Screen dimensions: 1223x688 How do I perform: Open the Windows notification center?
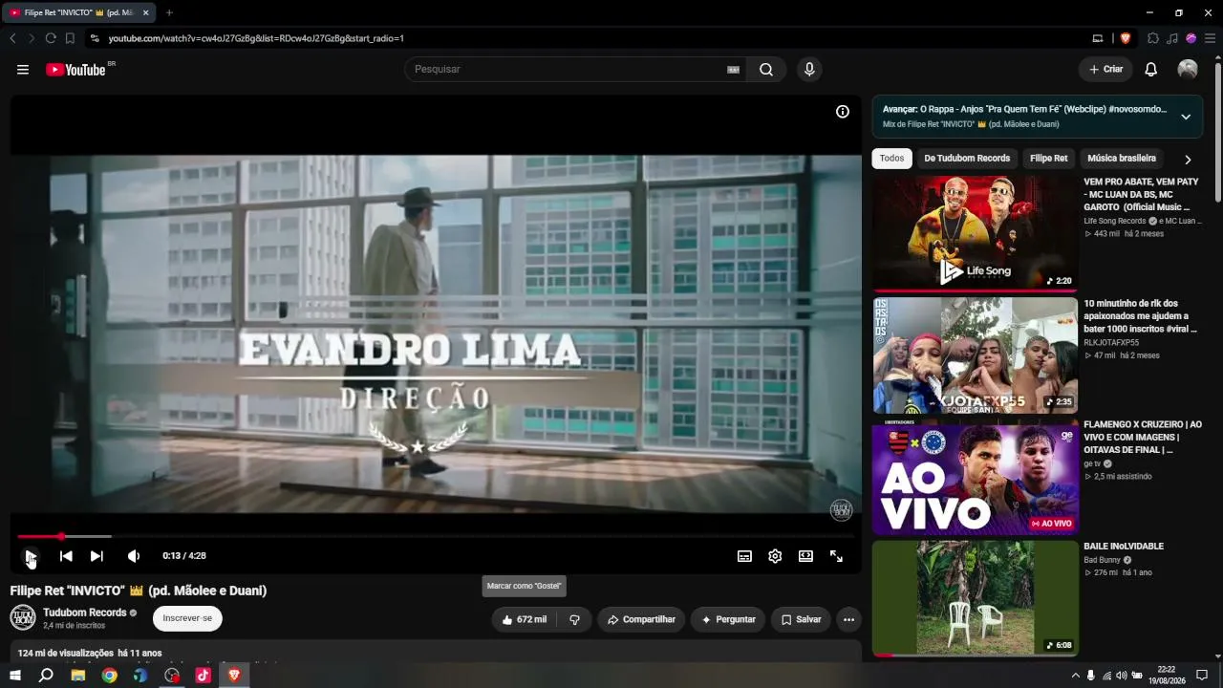1202,676
